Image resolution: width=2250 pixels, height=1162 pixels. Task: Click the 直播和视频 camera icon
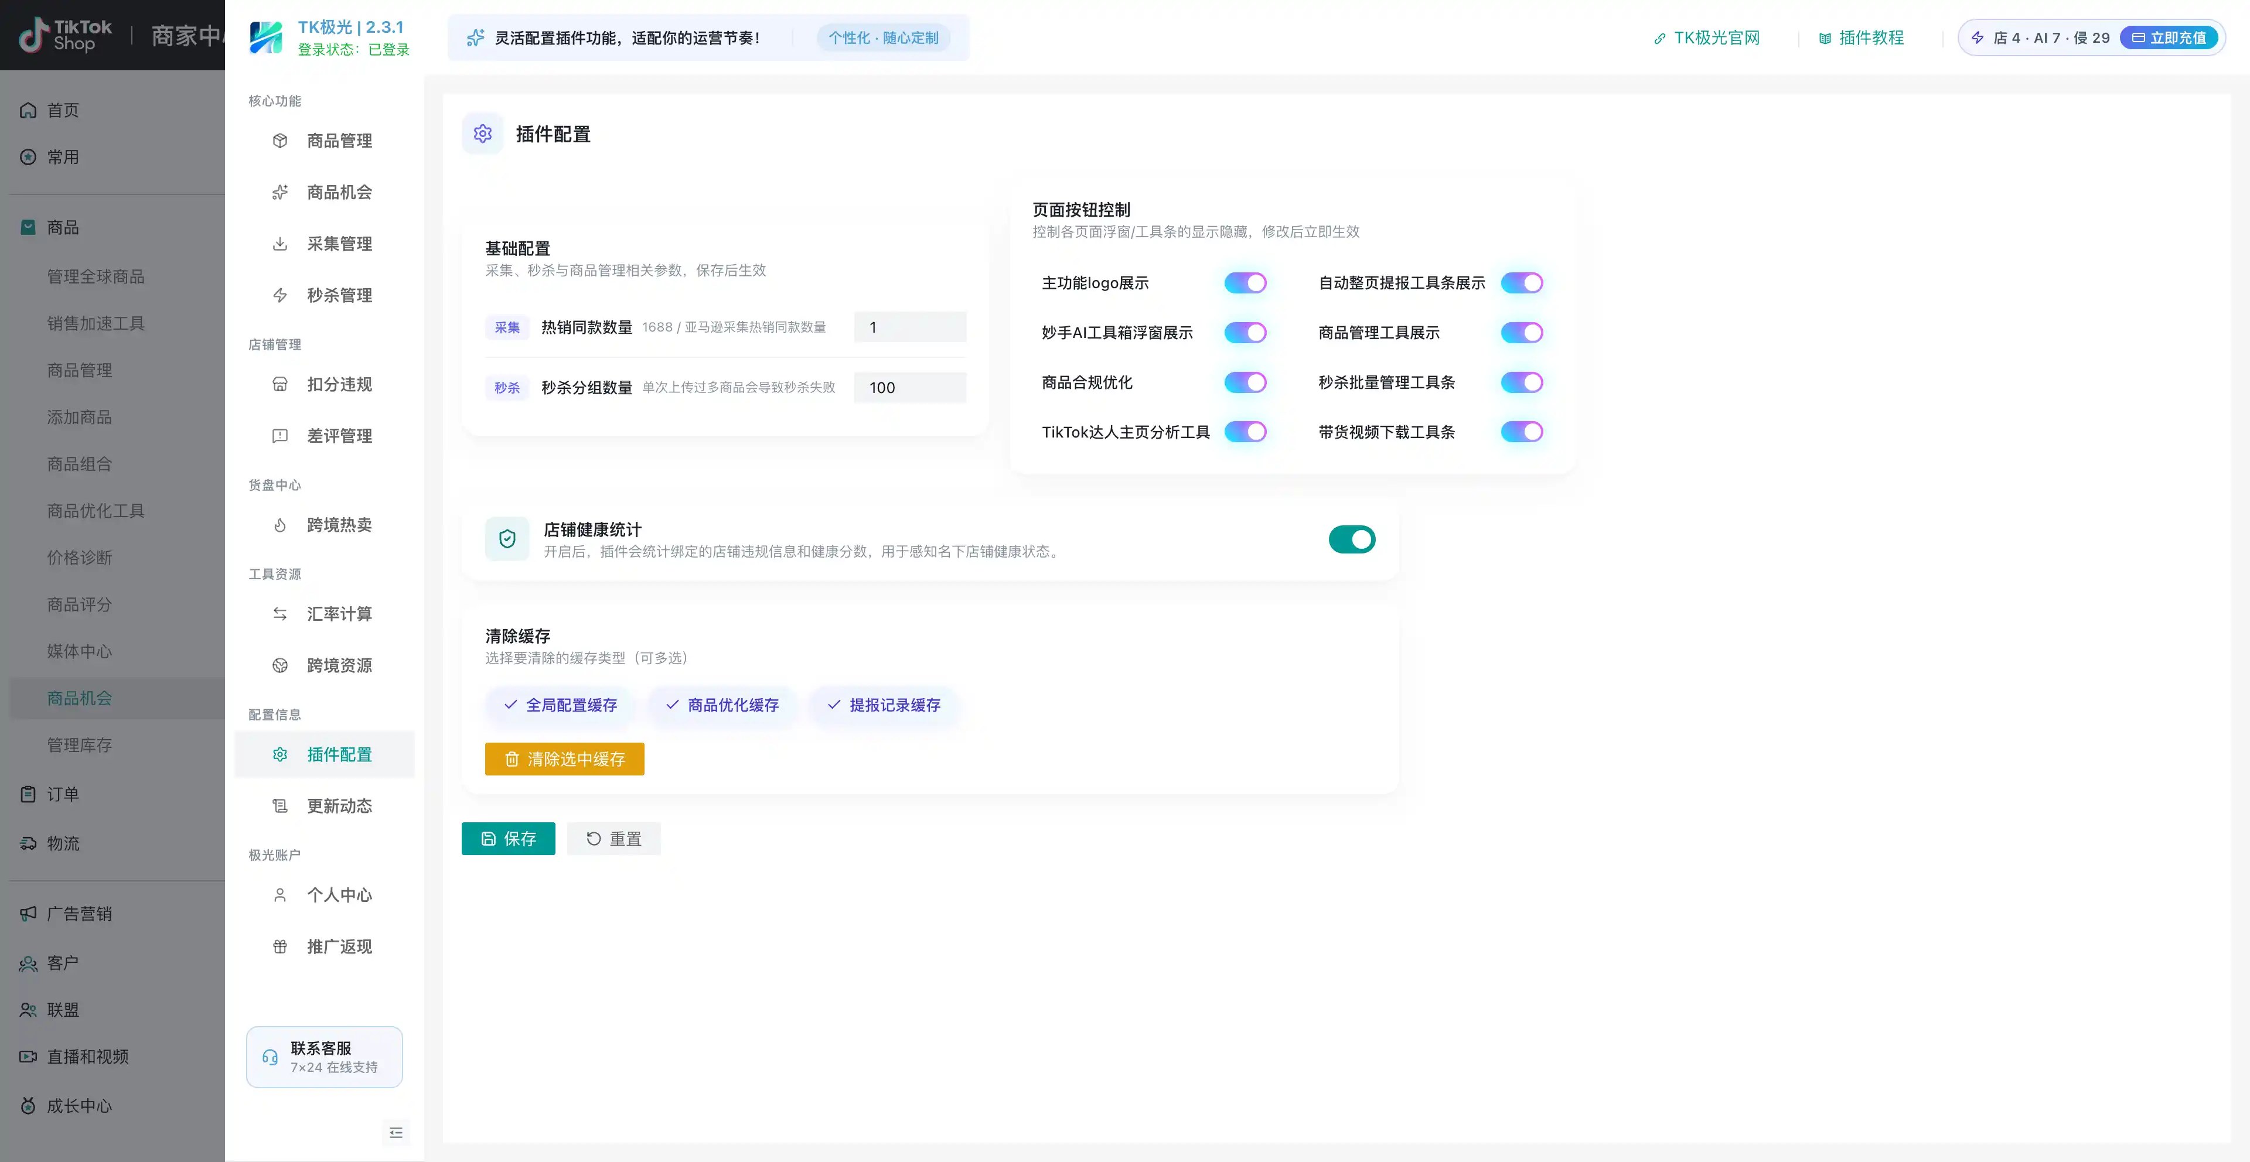point(28,1057)
